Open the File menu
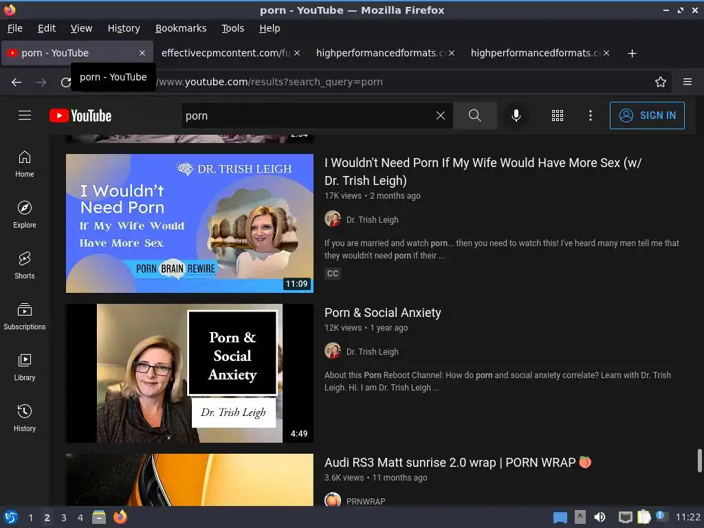 click(15, 28)
